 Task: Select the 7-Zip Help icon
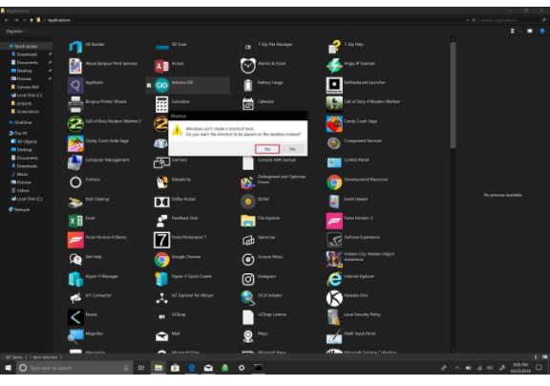pyautogui.click(x=334, y=47)
